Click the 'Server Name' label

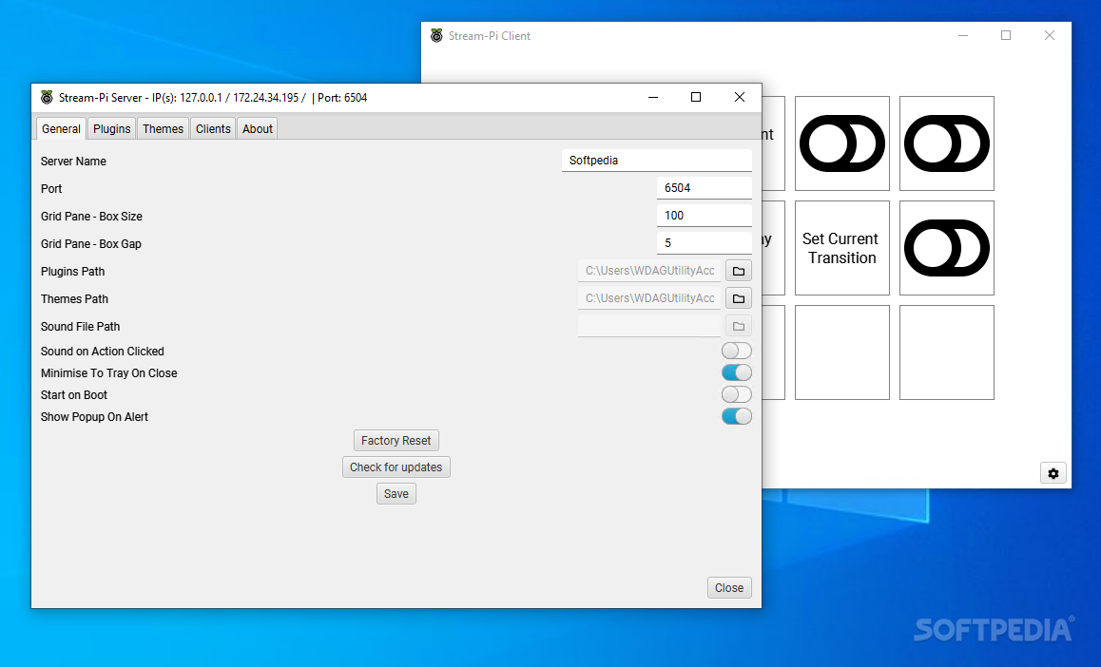(x=73, y=162)
